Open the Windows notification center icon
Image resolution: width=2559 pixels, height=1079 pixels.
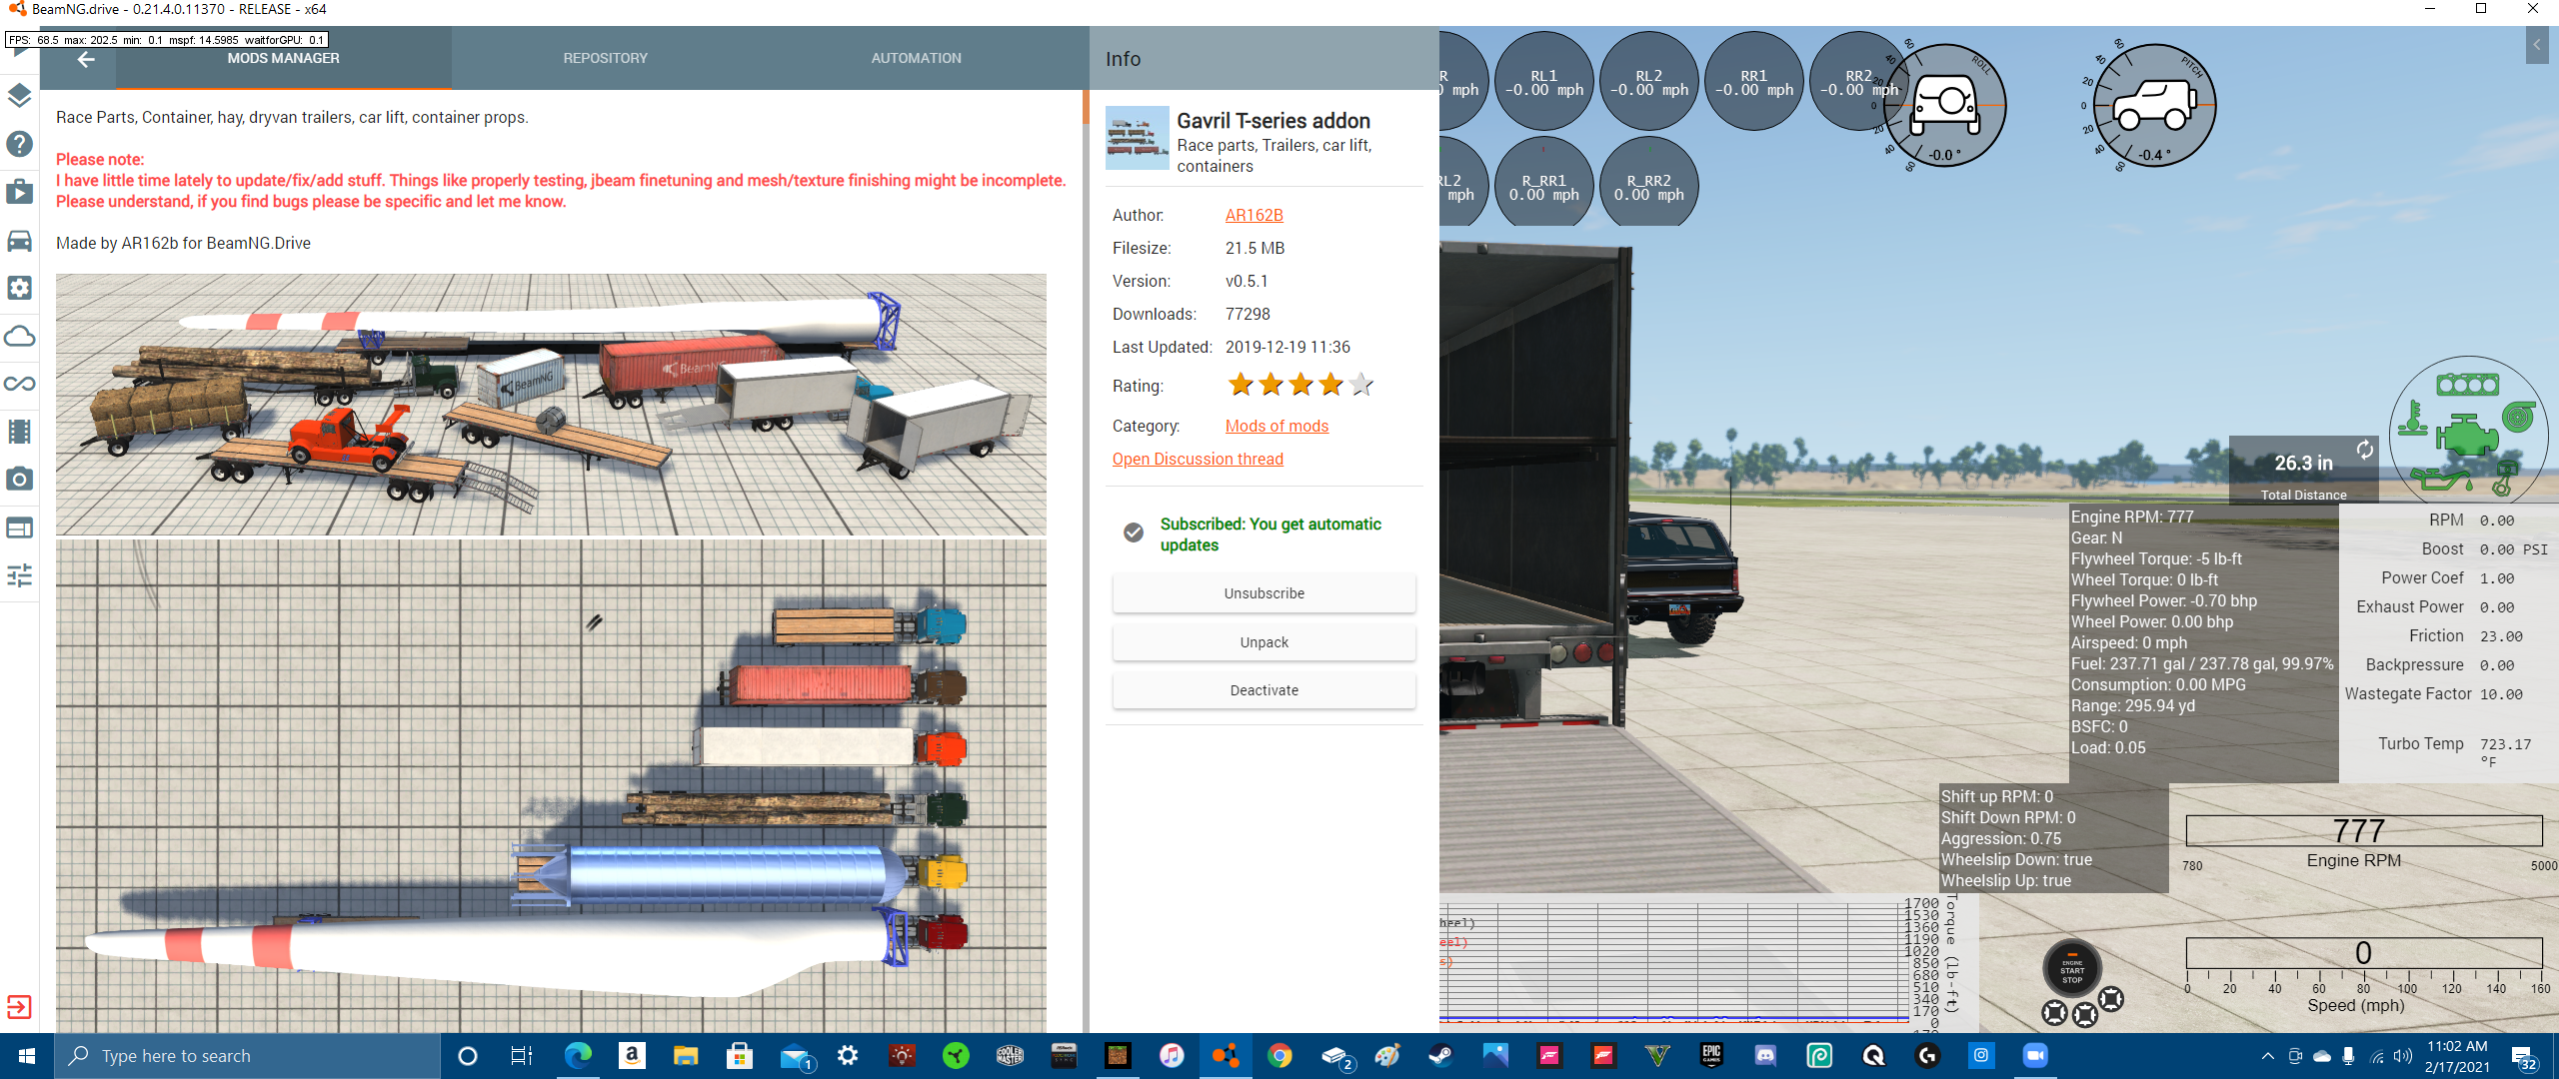tap(2522, 1057)
